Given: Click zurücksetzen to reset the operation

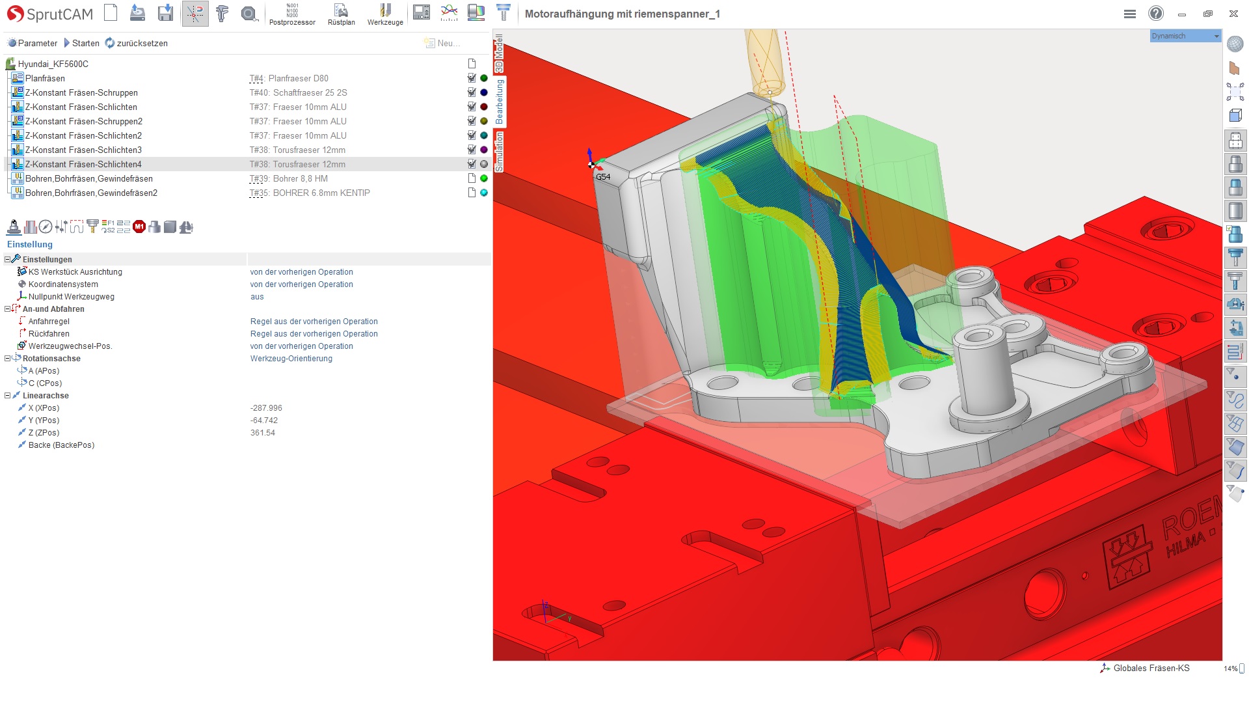Looking at the screenshot, I should click(137, 43).
